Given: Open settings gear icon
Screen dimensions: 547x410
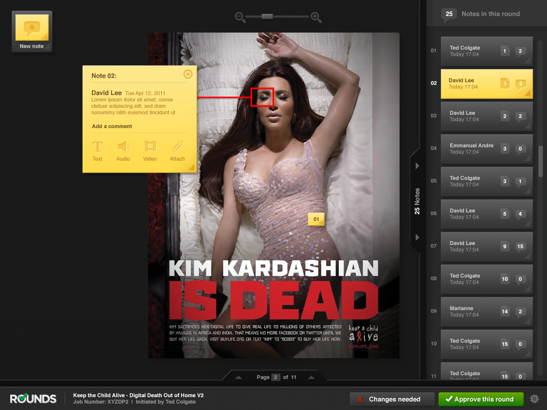Looking at the screenshot, I should [534, 399].
